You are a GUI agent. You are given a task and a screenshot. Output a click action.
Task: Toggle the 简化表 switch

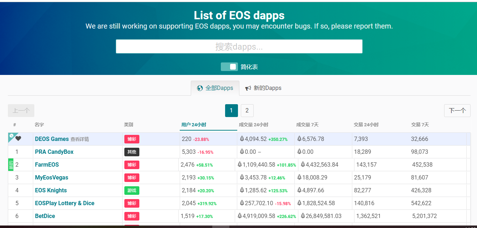(229, 67)
